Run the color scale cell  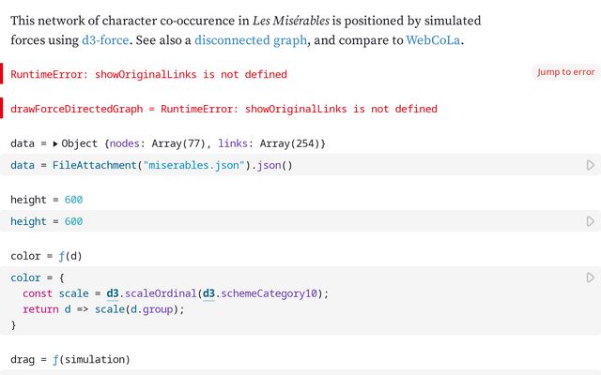coord(590,277)
